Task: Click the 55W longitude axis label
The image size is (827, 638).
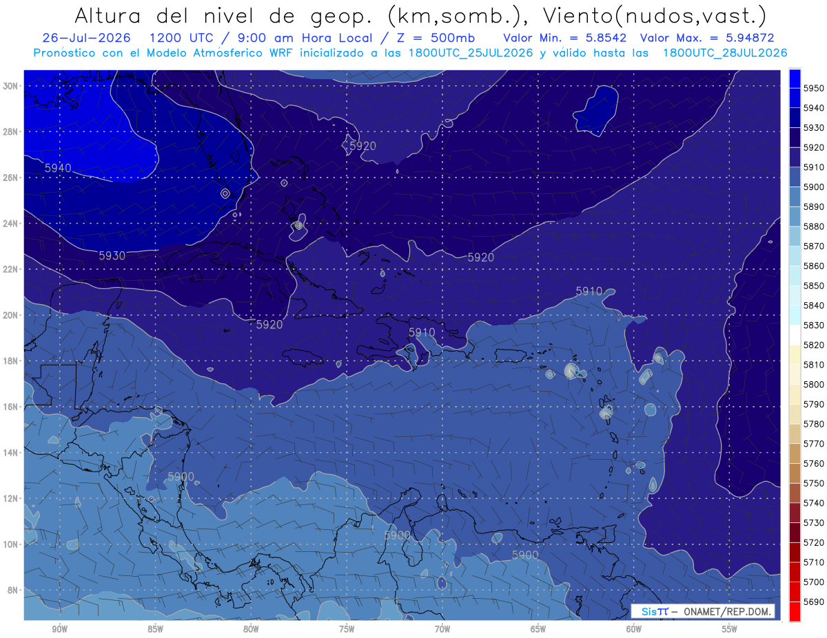Action: pos(730,628)
